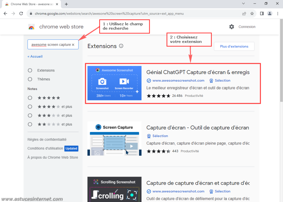This screenshot has width=283, height=202.
Task: Click the info icon next to Extensions heading
Action: 121,46
